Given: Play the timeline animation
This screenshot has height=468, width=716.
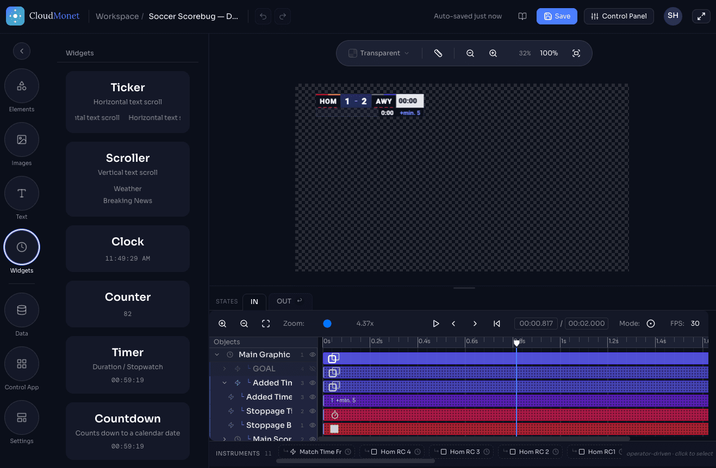Looking at the screenshot, I should click(435, 324).
